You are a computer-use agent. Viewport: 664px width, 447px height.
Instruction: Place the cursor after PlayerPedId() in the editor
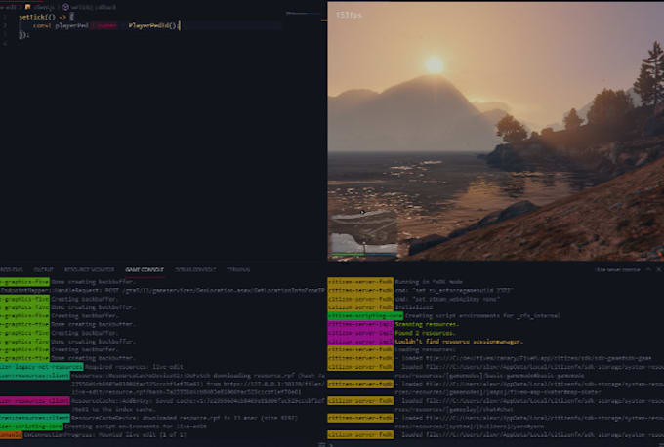179,25
